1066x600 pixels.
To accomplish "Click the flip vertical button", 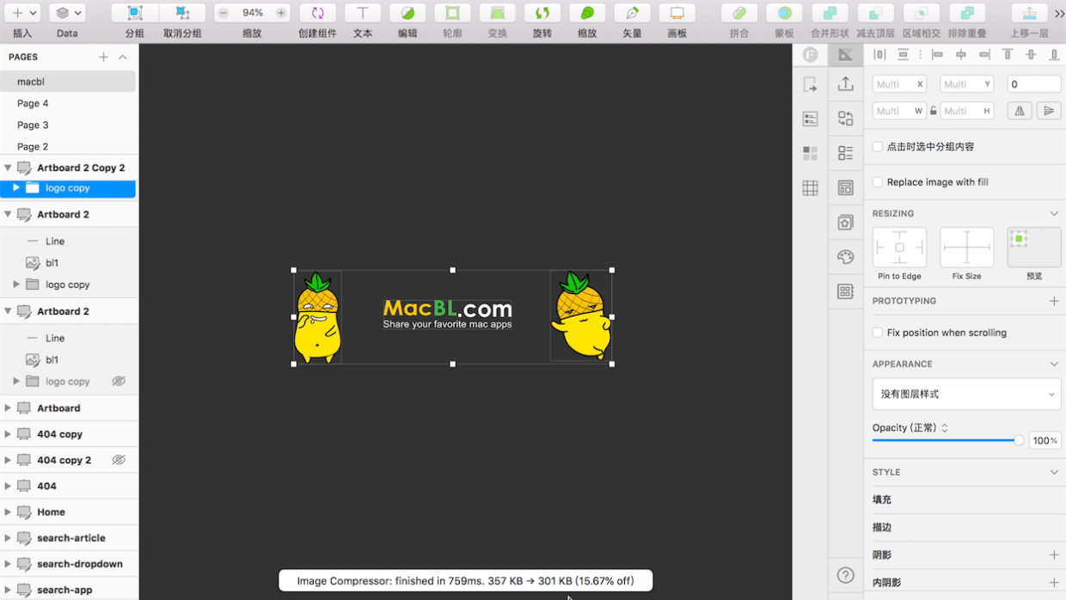I will [x=1048, y=111].
